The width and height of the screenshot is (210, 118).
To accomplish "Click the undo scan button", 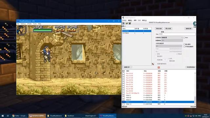I will click(189, 29).
